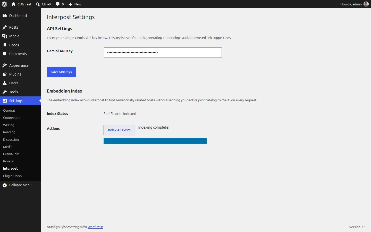Click the Media library icon
The height and width of the screenshot is (232, 371).
(5, 36)
